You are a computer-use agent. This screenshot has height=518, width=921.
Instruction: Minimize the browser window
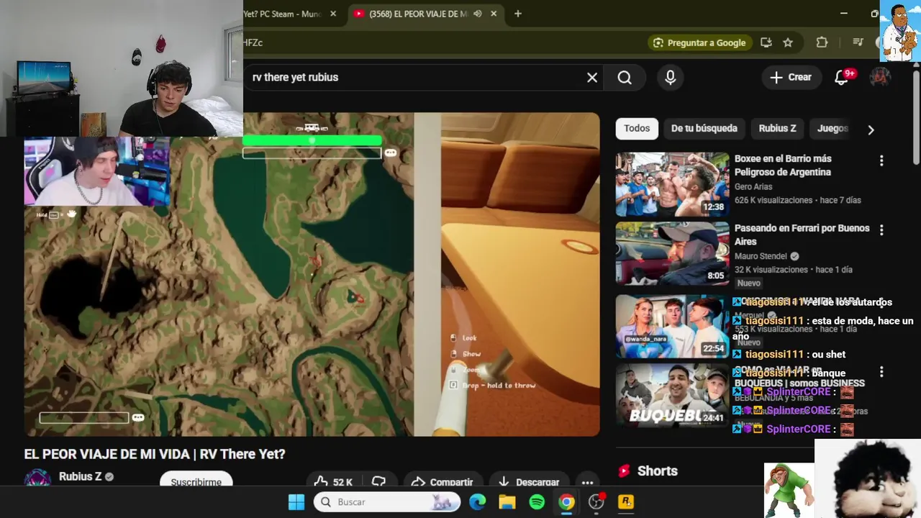(844, 14)
